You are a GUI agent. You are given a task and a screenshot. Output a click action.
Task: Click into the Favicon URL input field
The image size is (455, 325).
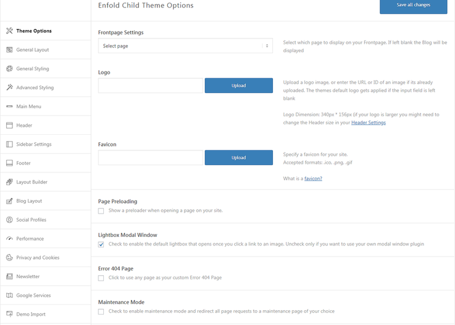151,158
